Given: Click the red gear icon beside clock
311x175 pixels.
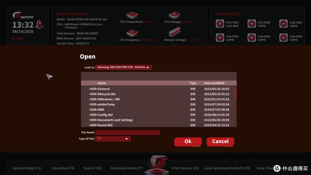Looking at the screenshot, I should click(39, 24).
